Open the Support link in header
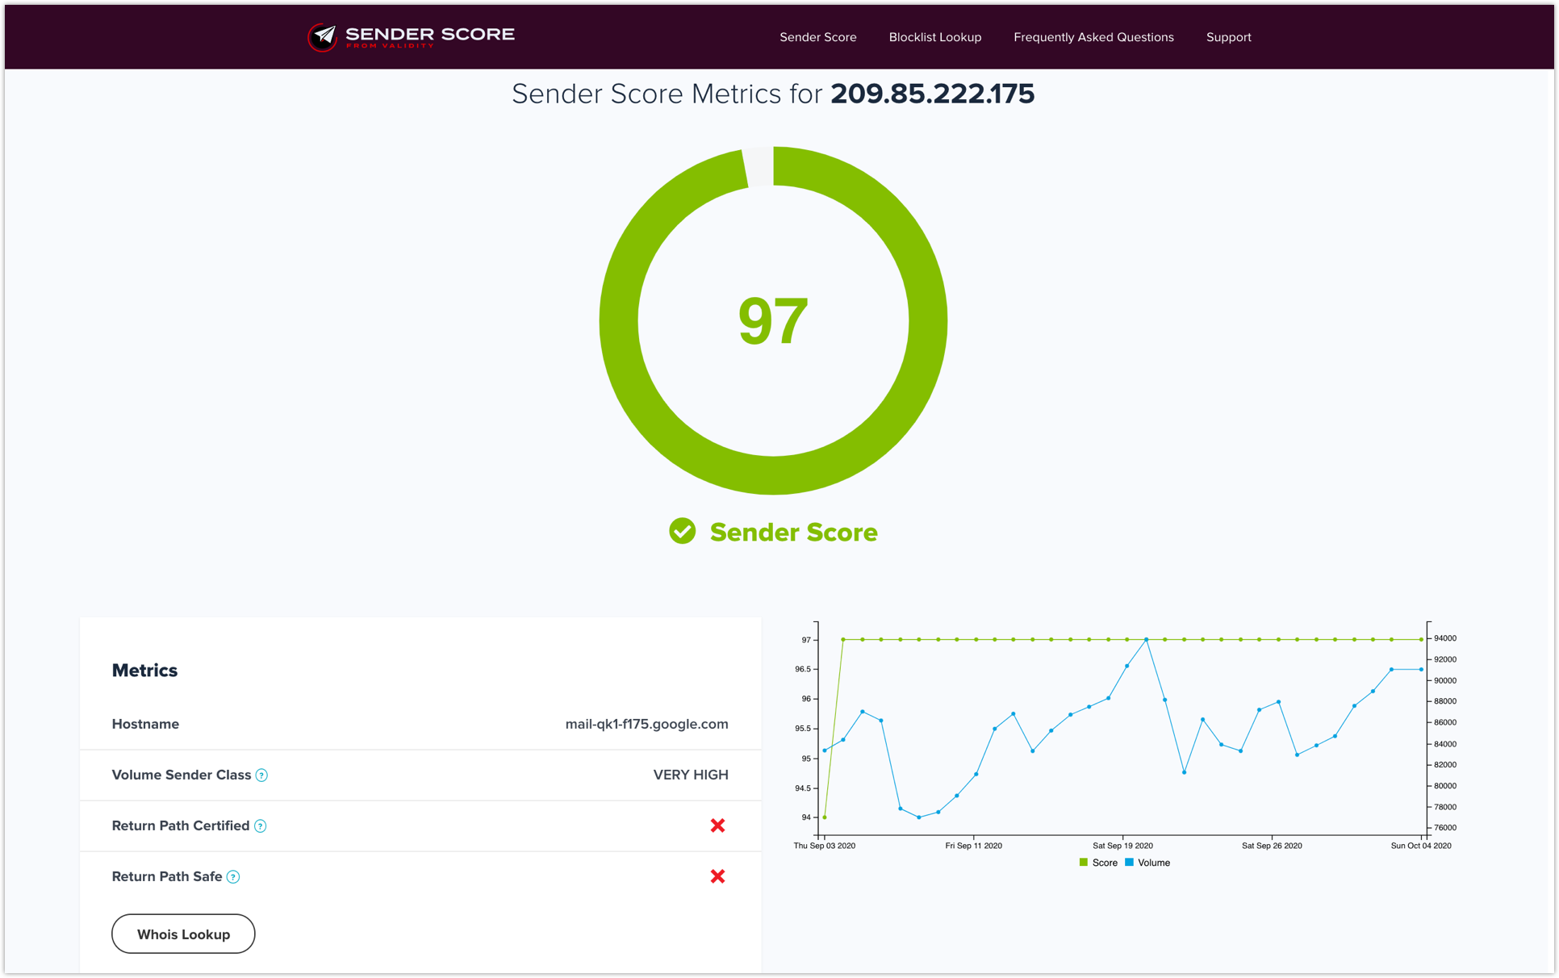The width and height of the screenshot is (1559, 978). [x=1228, y=37]
